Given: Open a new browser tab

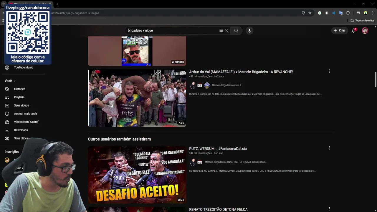Looking at the screenshot, I should pos(57,4).
